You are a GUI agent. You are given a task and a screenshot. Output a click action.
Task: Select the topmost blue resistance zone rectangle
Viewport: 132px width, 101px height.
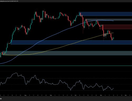click(106, 14)
